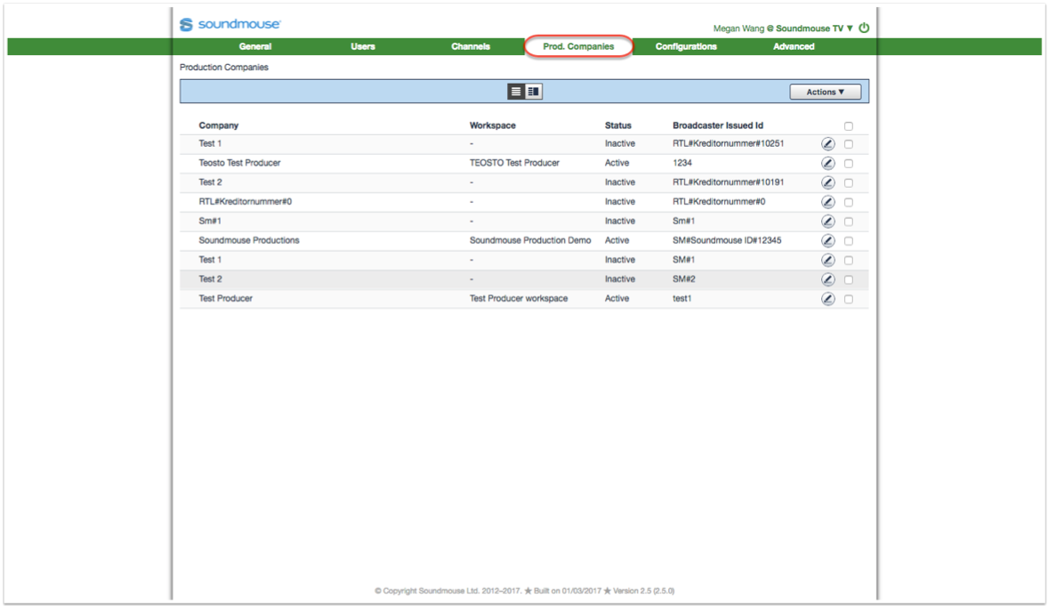Switch to the list view icon
The height and width of the screenshot is (606, 1048).
pos(516,92)
